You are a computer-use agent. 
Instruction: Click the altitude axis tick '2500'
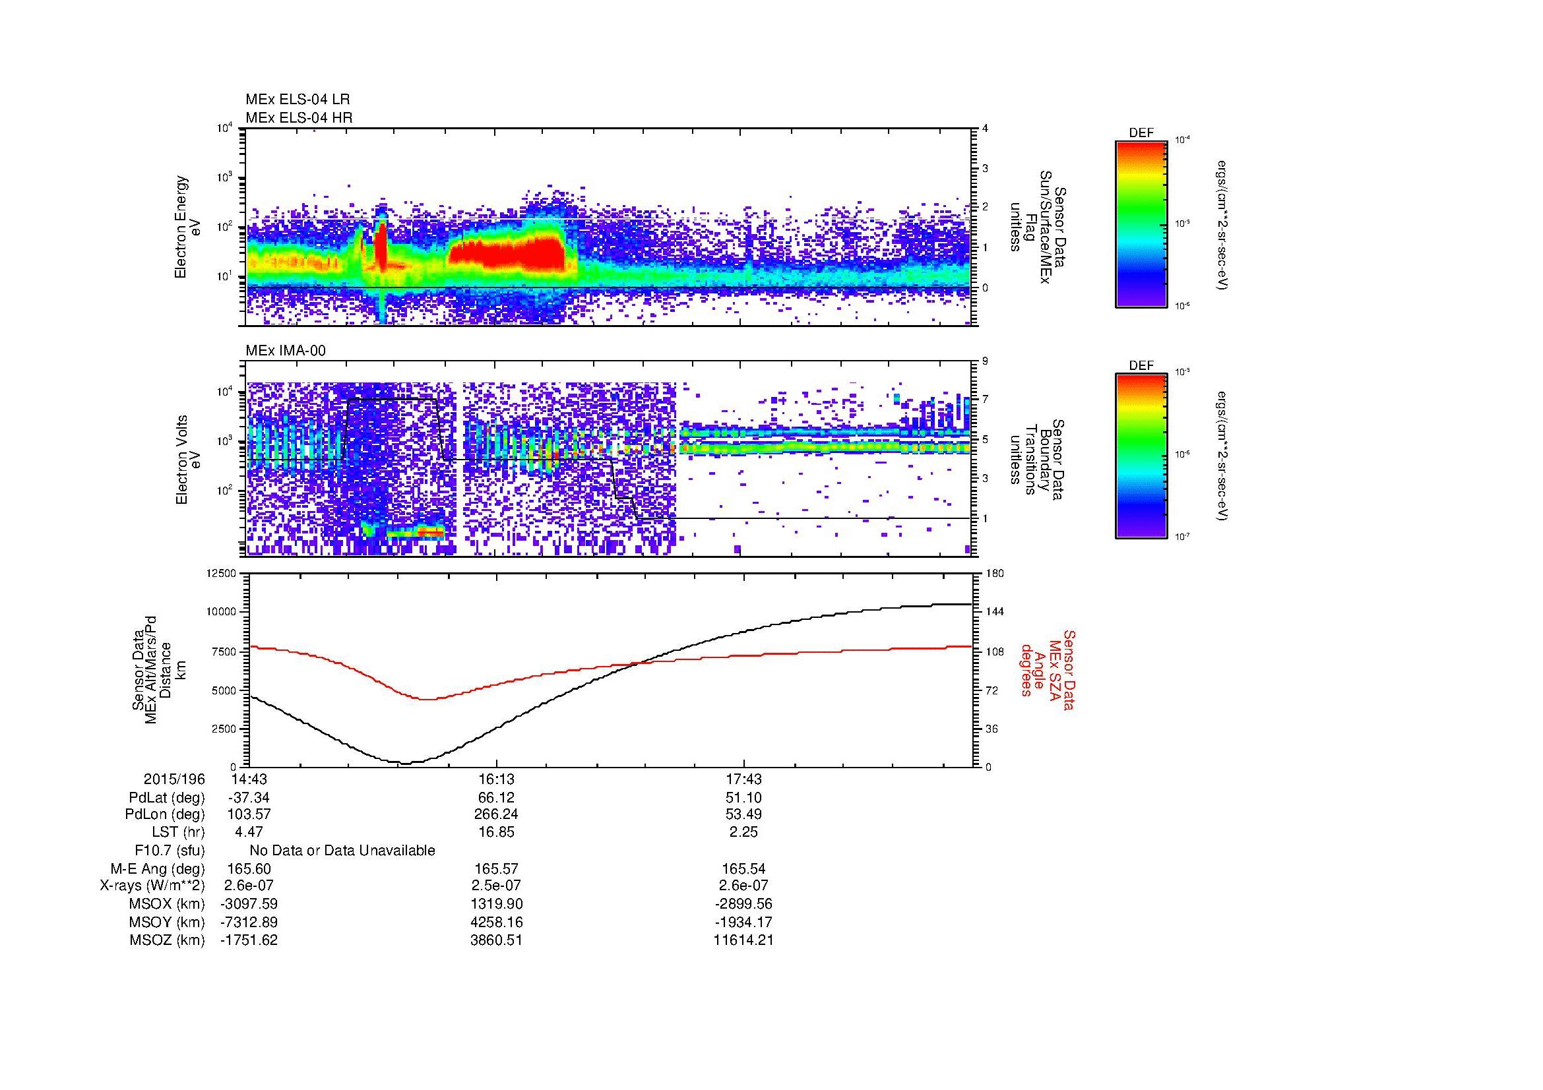pyautogui.click(x=224, y=729)
